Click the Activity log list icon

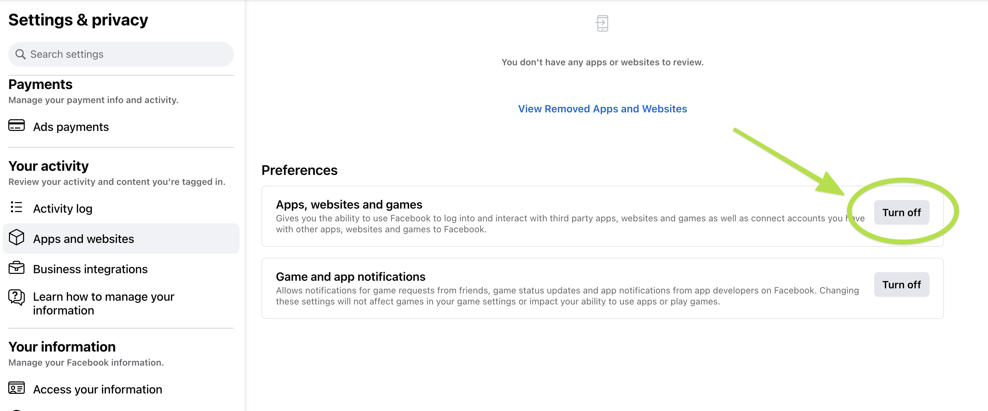click(x=17, y=207)
